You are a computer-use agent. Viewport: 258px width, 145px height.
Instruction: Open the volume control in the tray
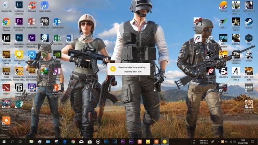pos(235,141)
